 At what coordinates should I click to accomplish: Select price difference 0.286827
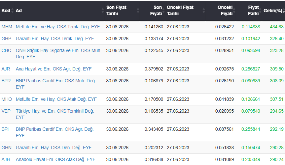(251, 69)
